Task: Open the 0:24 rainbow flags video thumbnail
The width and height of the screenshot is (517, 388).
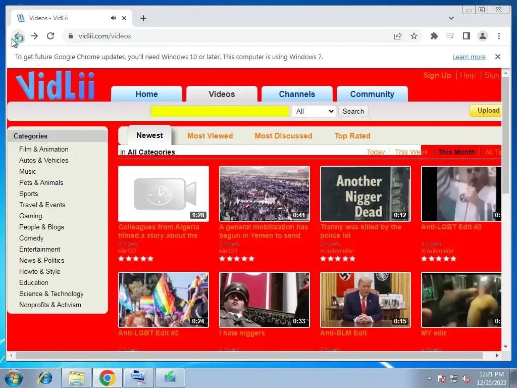Action: tap(163, 300)
